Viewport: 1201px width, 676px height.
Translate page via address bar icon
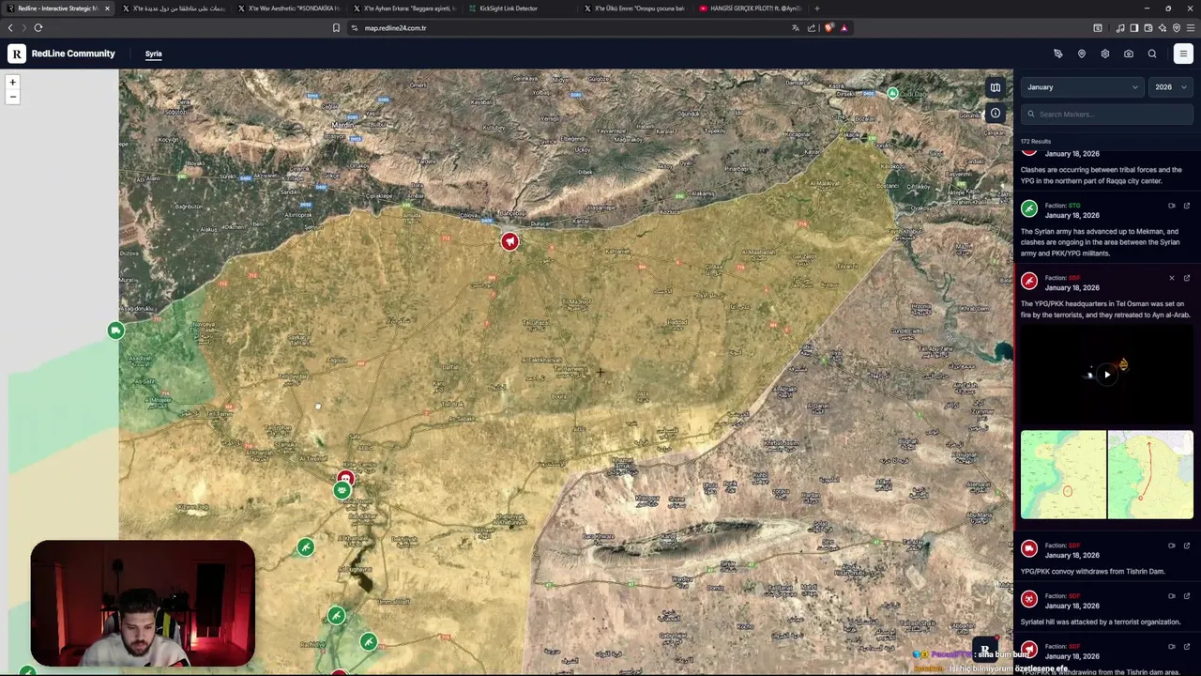tap(796, 28)
